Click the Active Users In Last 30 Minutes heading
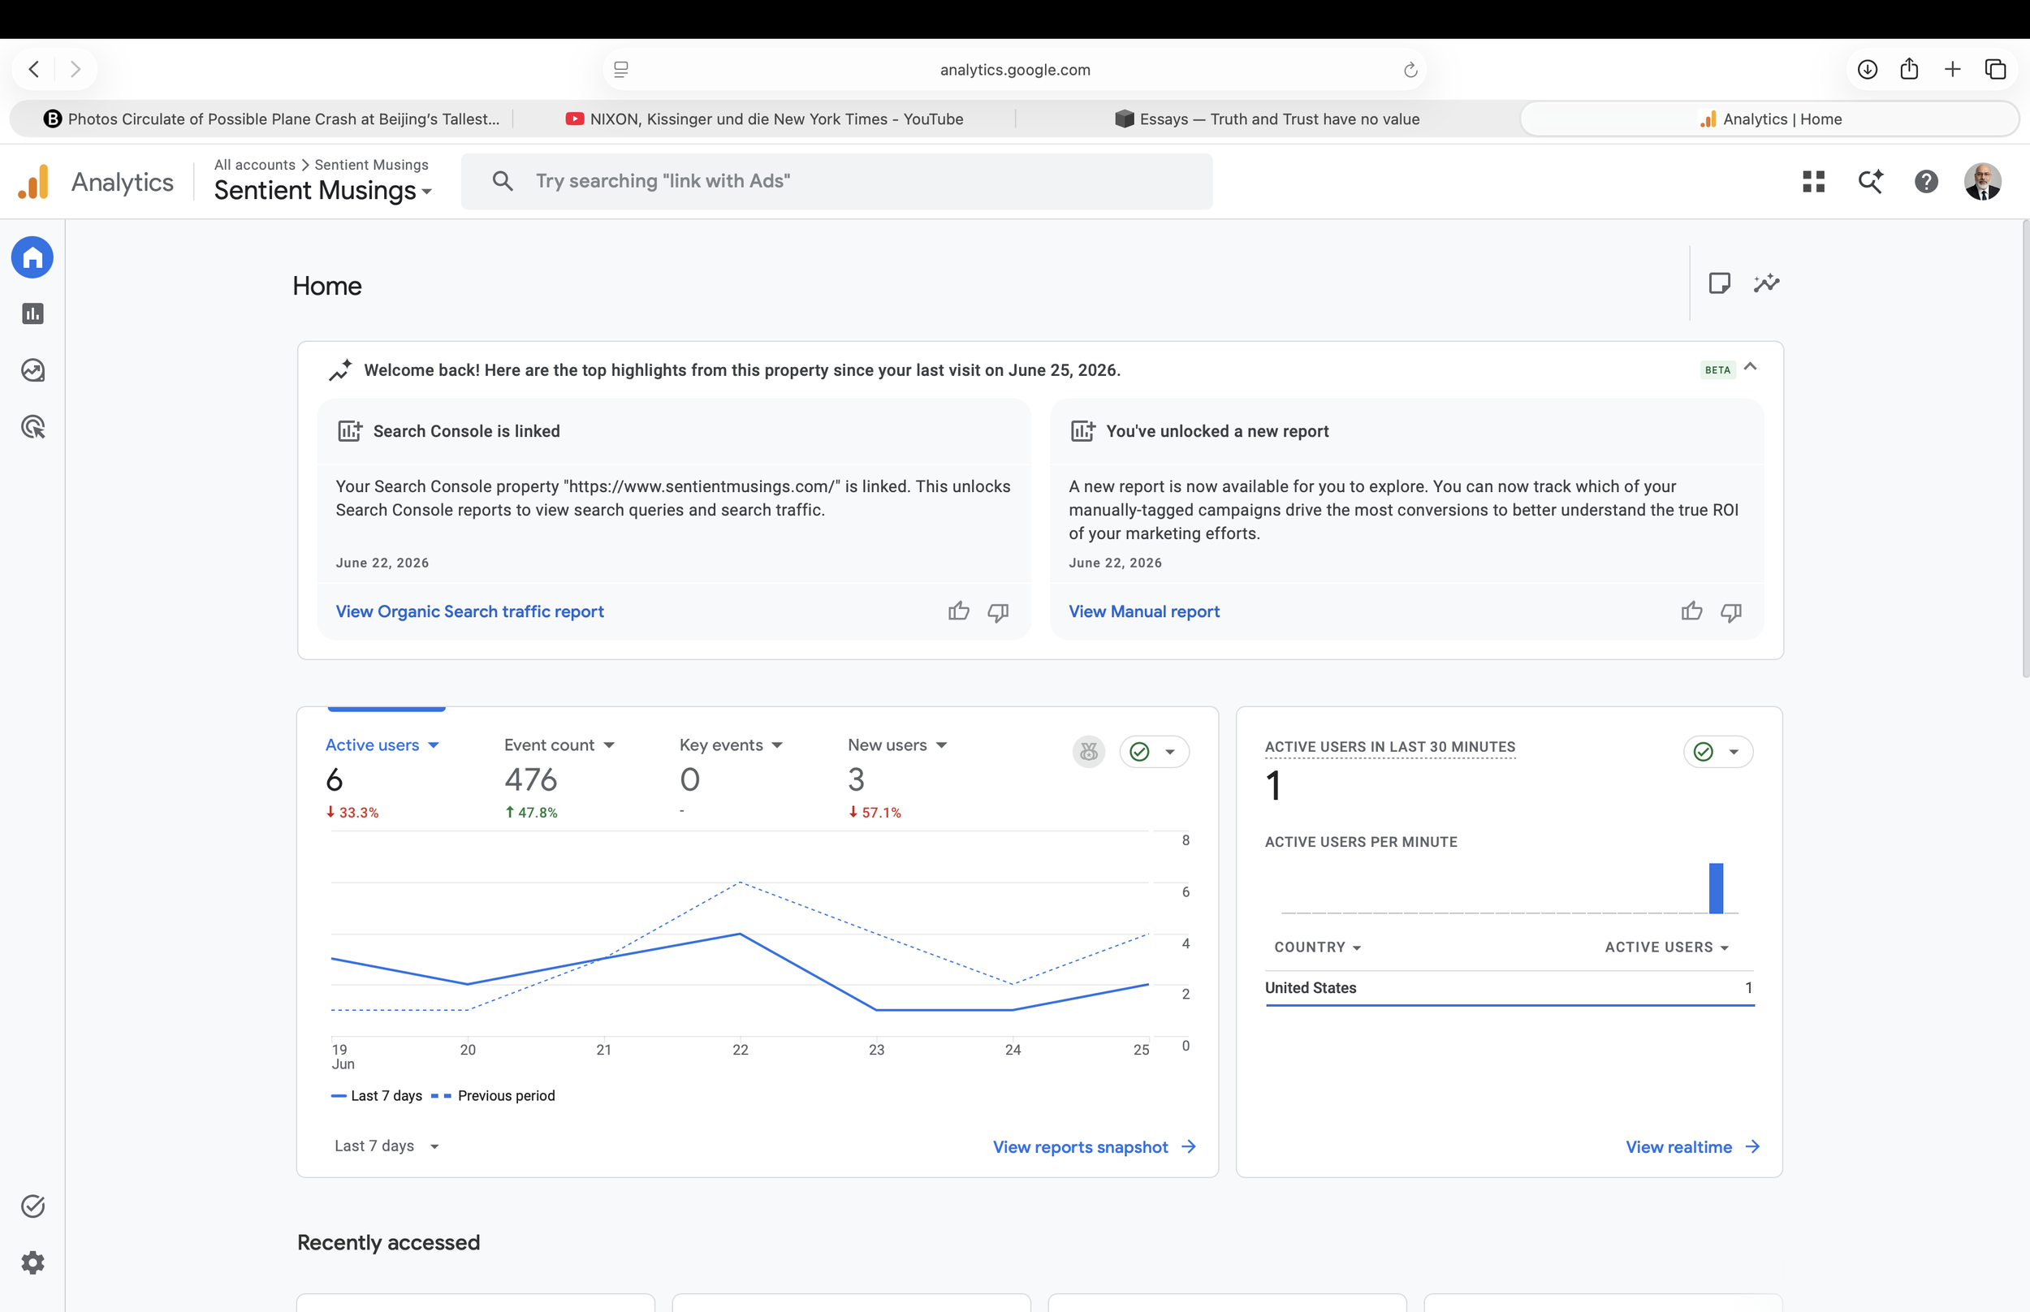The width and height of the screenshot is (2030, 1312). [1390, 747]
